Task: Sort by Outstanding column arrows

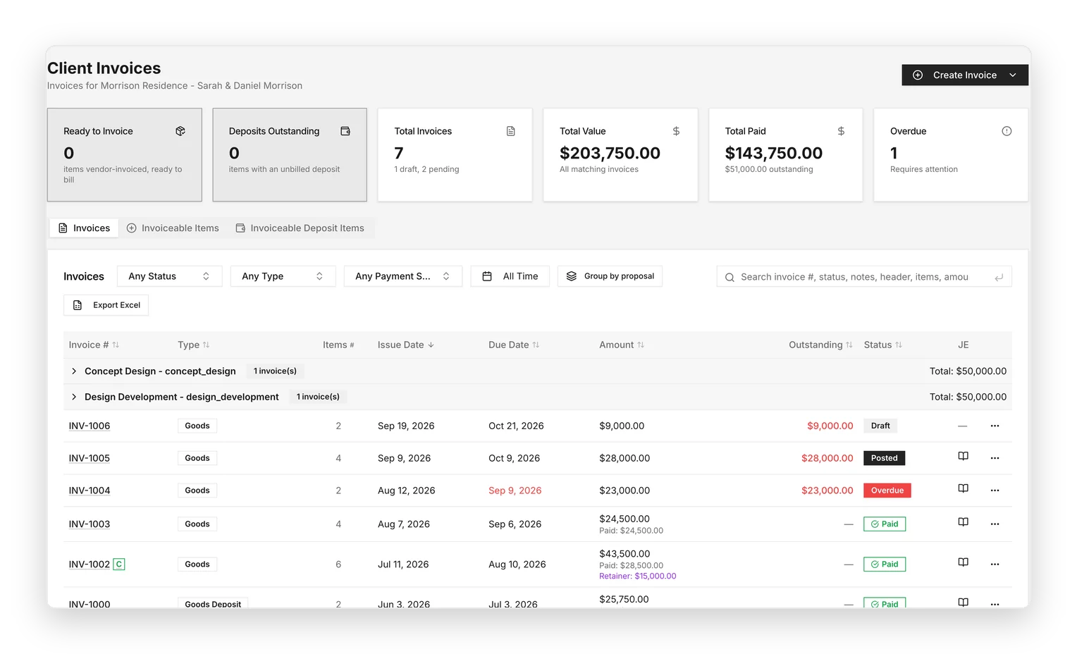Action: (849, 345)
